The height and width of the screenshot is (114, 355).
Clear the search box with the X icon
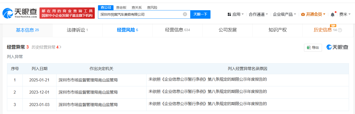[x=185, y=14]
